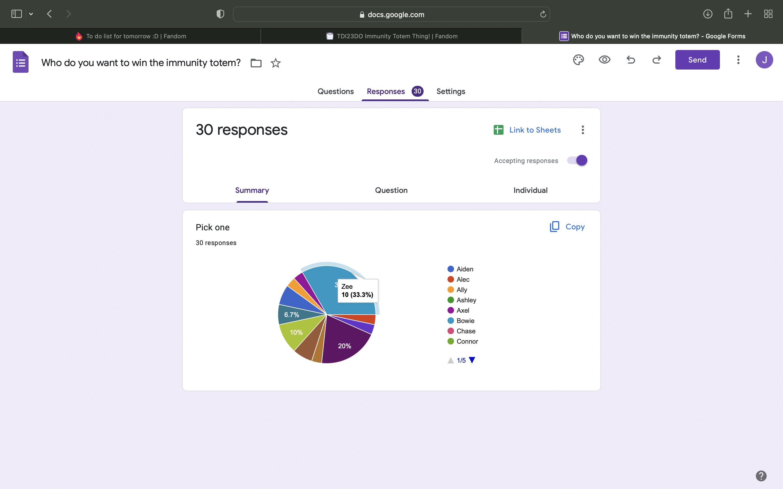The image size is (783, 489).
Task: Go to next legend page arrow
Action: click(472, 360)
